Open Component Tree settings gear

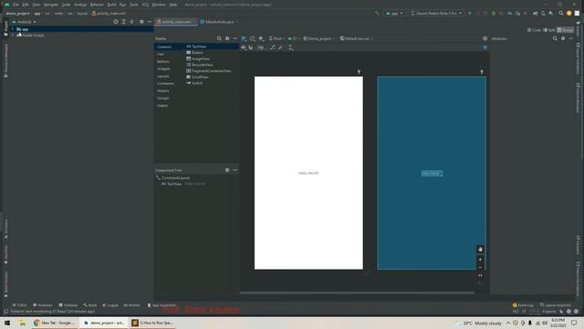coord(227,170)
